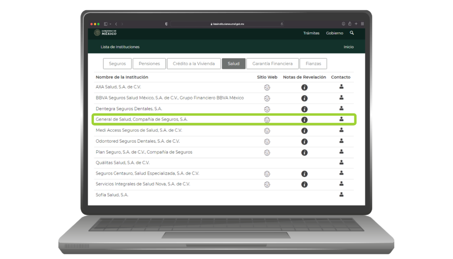This screenshot has height=259, width=453.
Task: Open contact person icon for General de Salud
Action: coord(341,119)
